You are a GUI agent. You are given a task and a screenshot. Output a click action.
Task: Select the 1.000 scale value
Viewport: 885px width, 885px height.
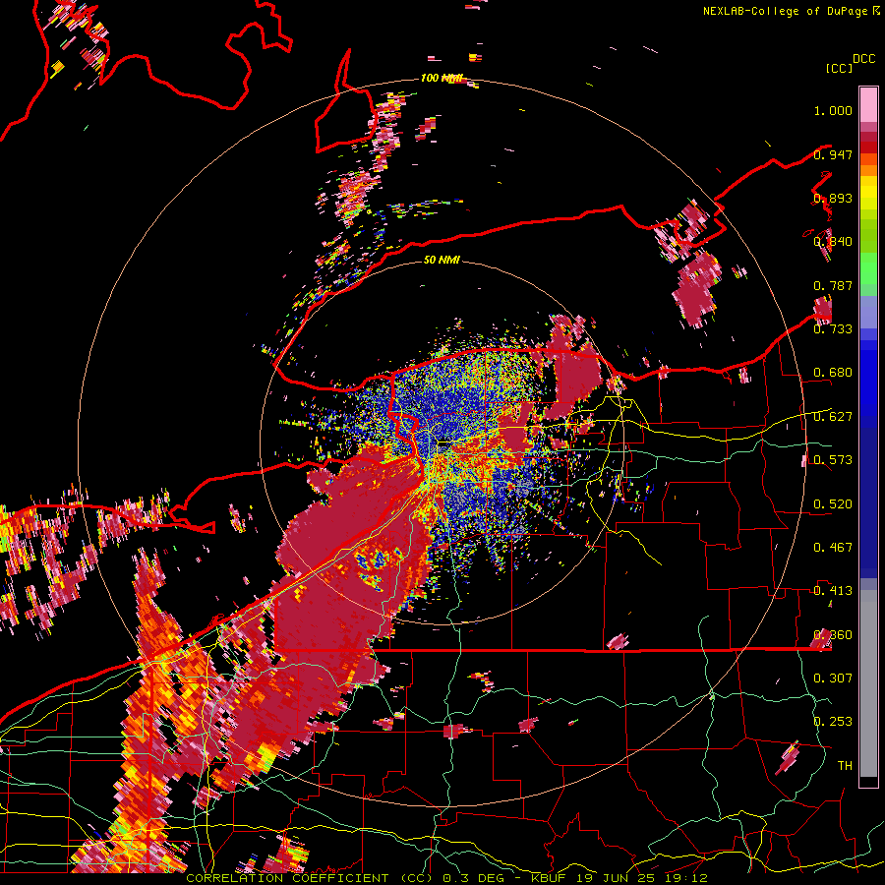point(833,110)
